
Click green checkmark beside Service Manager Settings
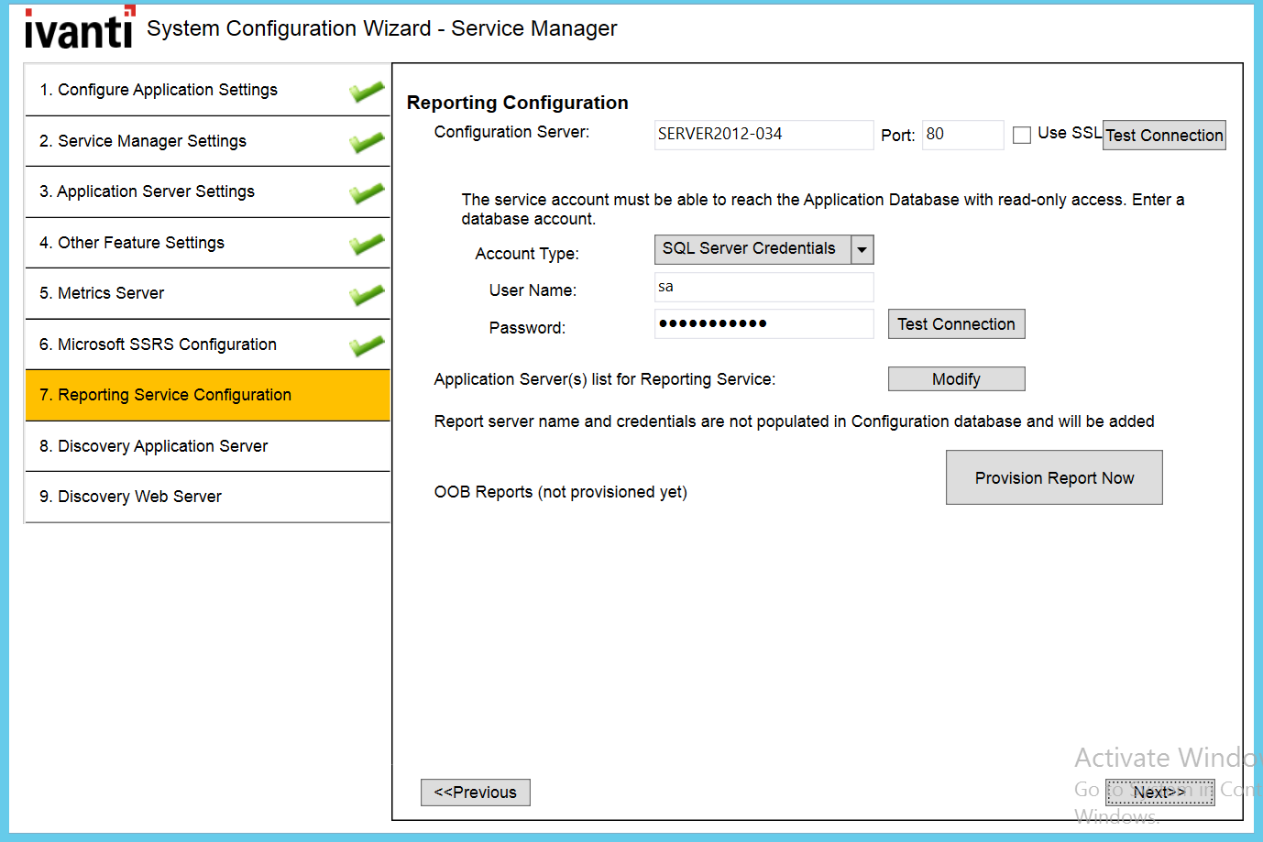coord(367,142)
